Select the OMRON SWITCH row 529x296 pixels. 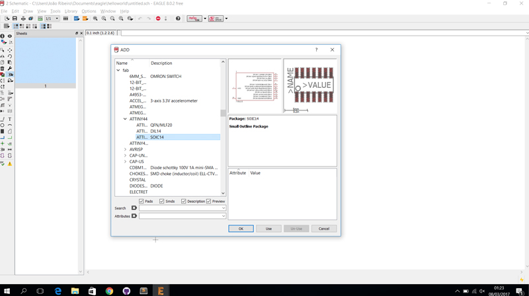pos(175,77)
